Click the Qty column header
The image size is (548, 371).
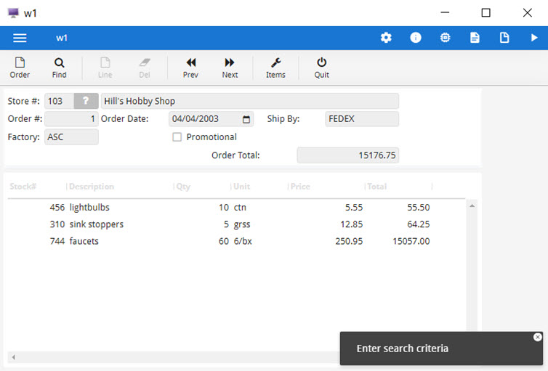click(183, 187)
